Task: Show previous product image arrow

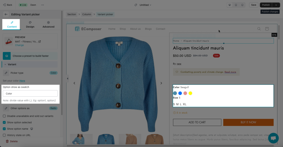Action: coord(74,83)
